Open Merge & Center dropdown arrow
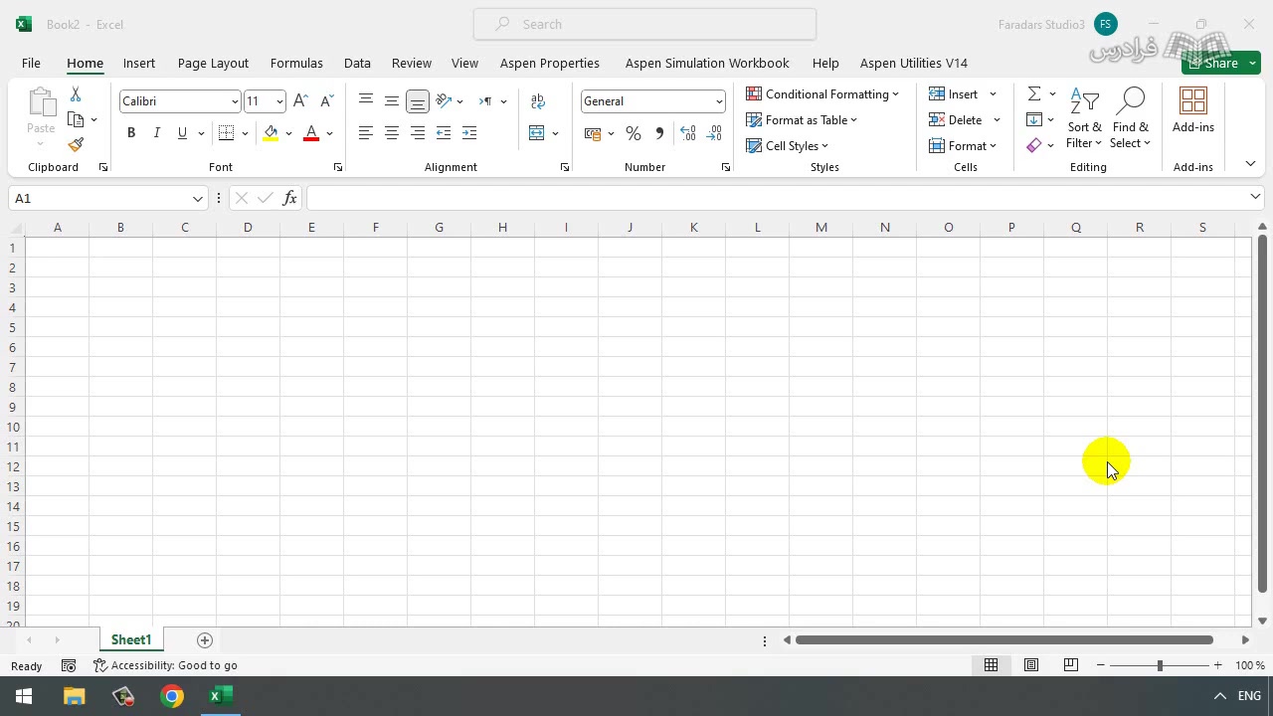The width and height of the screenshot is (1273, 716). (x=555, y=133)
